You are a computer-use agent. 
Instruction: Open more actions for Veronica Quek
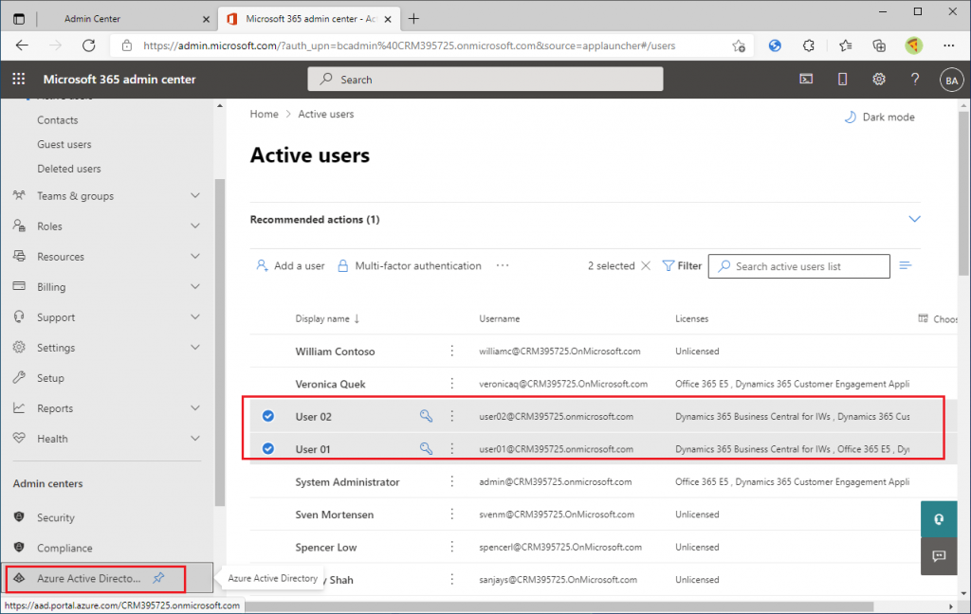click(x=452, y=384)
